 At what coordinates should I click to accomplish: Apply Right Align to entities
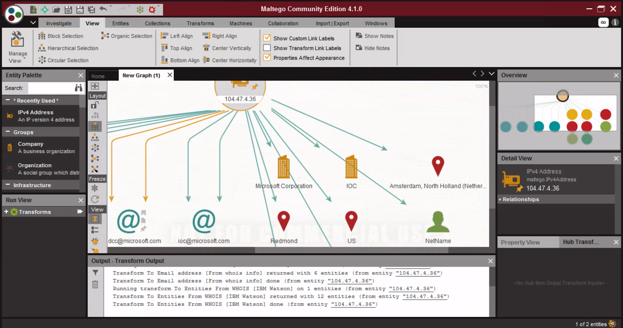tap(220, 36)
